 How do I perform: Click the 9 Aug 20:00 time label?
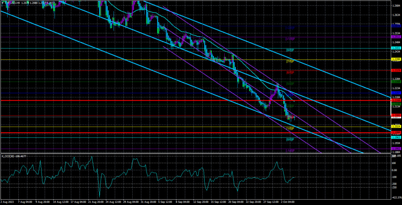click(42, 202)
